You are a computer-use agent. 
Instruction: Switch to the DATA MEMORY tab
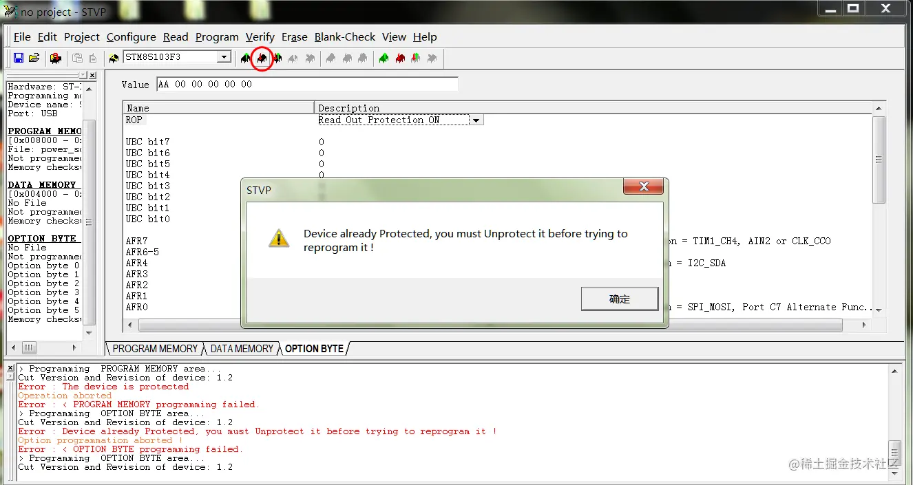(242, 349)
